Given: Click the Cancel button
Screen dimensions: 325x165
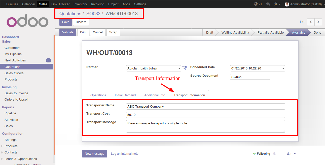Looking at the screenshot, I should 98,32.
